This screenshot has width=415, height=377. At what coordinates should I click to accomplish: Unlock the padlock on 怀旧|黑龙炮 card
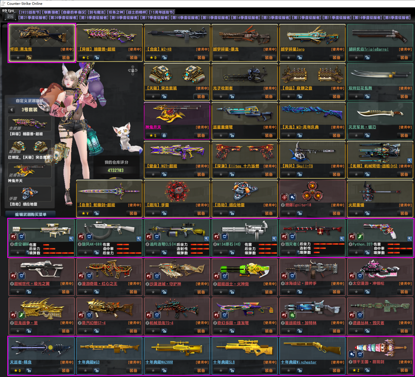click(x=29, y=57)
